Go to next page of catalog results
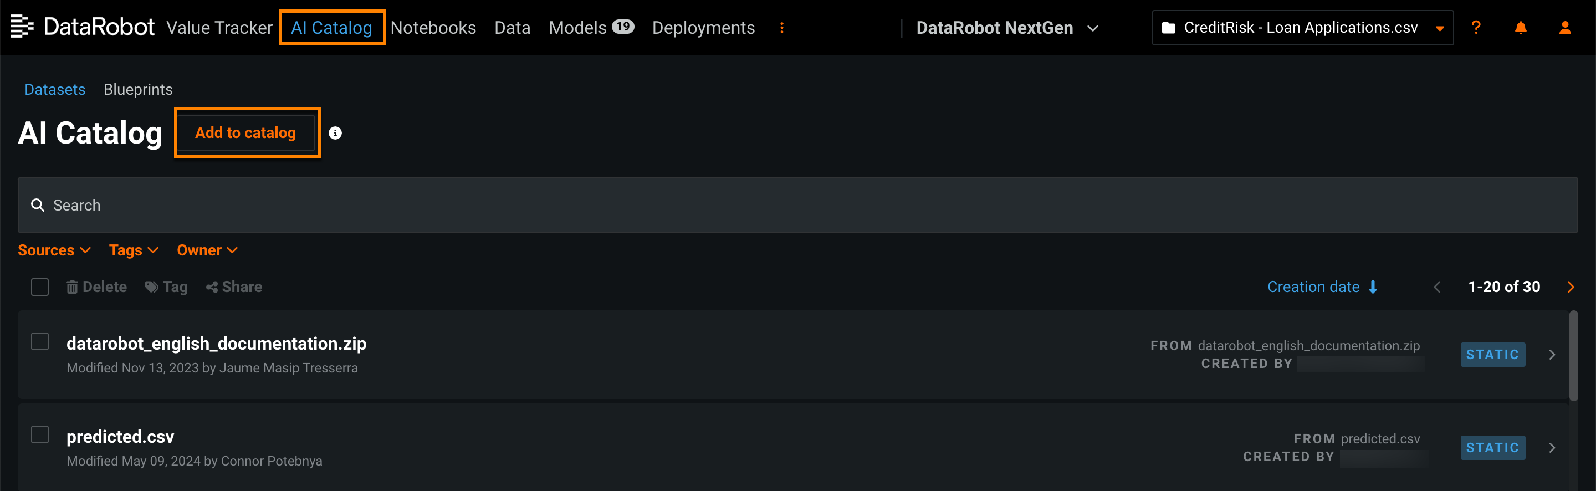The height and width of the screenshot is (491, 1596). (x=1571, y=287)
